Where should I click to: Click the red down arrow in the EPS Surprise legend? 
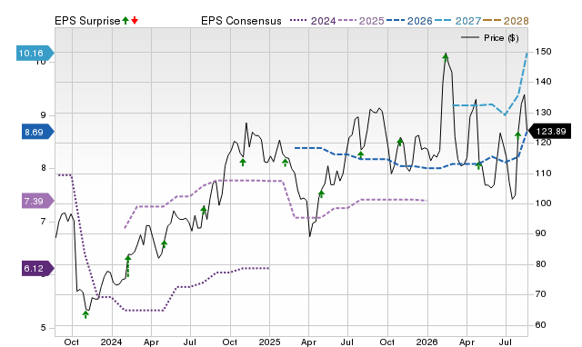tap(135, 21)
